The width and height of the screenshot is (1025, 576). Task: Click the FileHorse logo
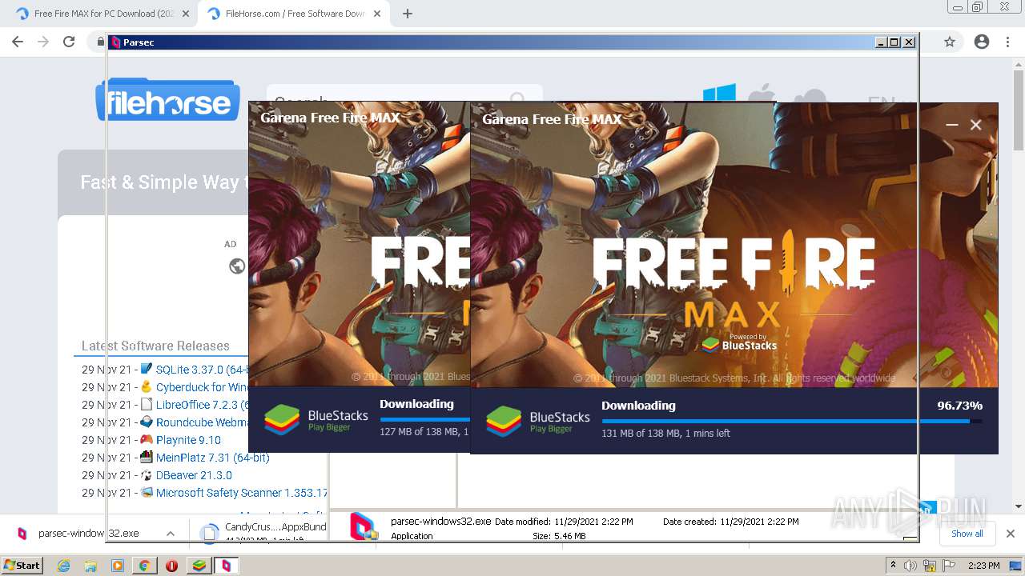(x=168, y=100)
